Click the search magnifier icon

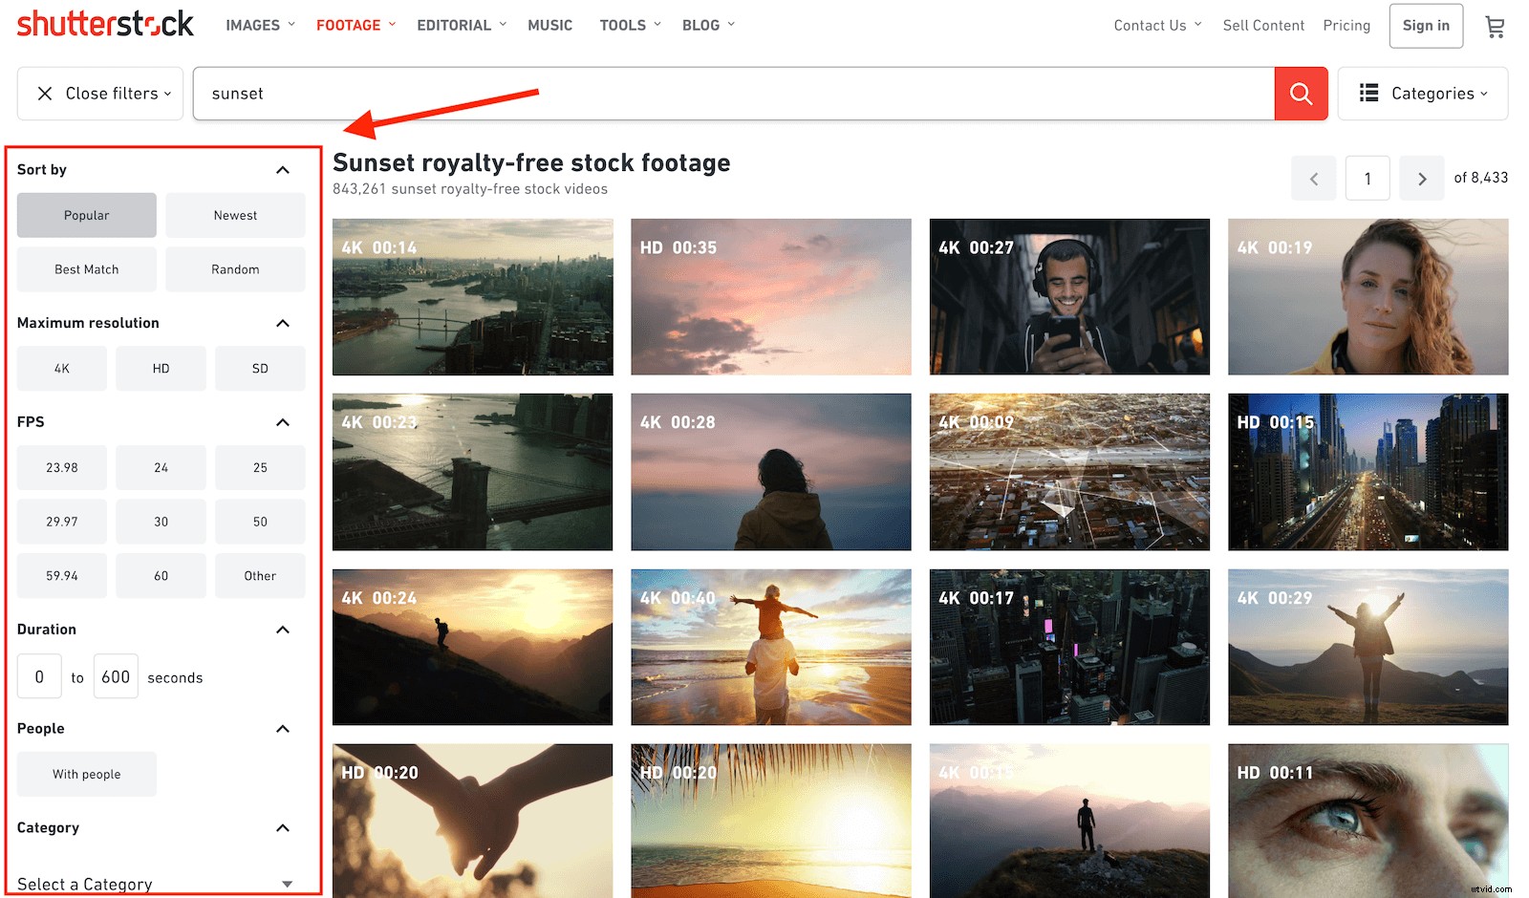pos(1301,93)
